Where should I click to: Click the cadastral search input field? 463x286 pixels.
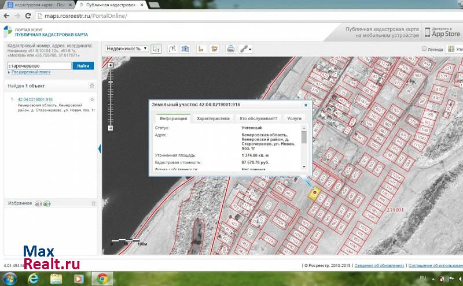pos(39,66)
